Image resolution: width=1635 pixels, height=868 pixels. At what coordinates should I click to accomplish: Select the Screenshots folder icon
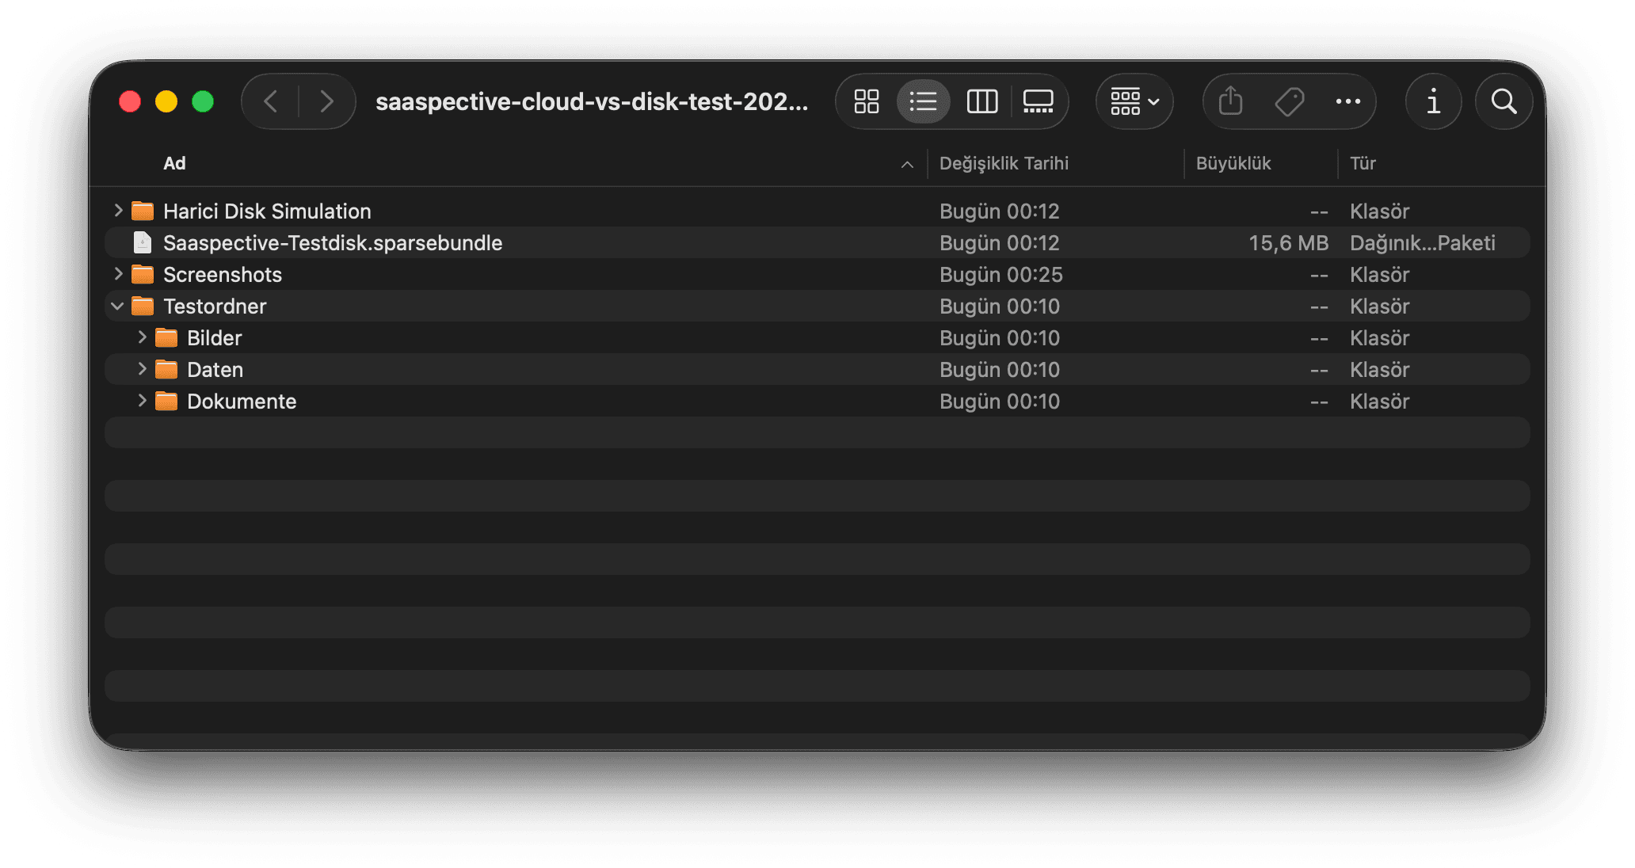(143, 274)
